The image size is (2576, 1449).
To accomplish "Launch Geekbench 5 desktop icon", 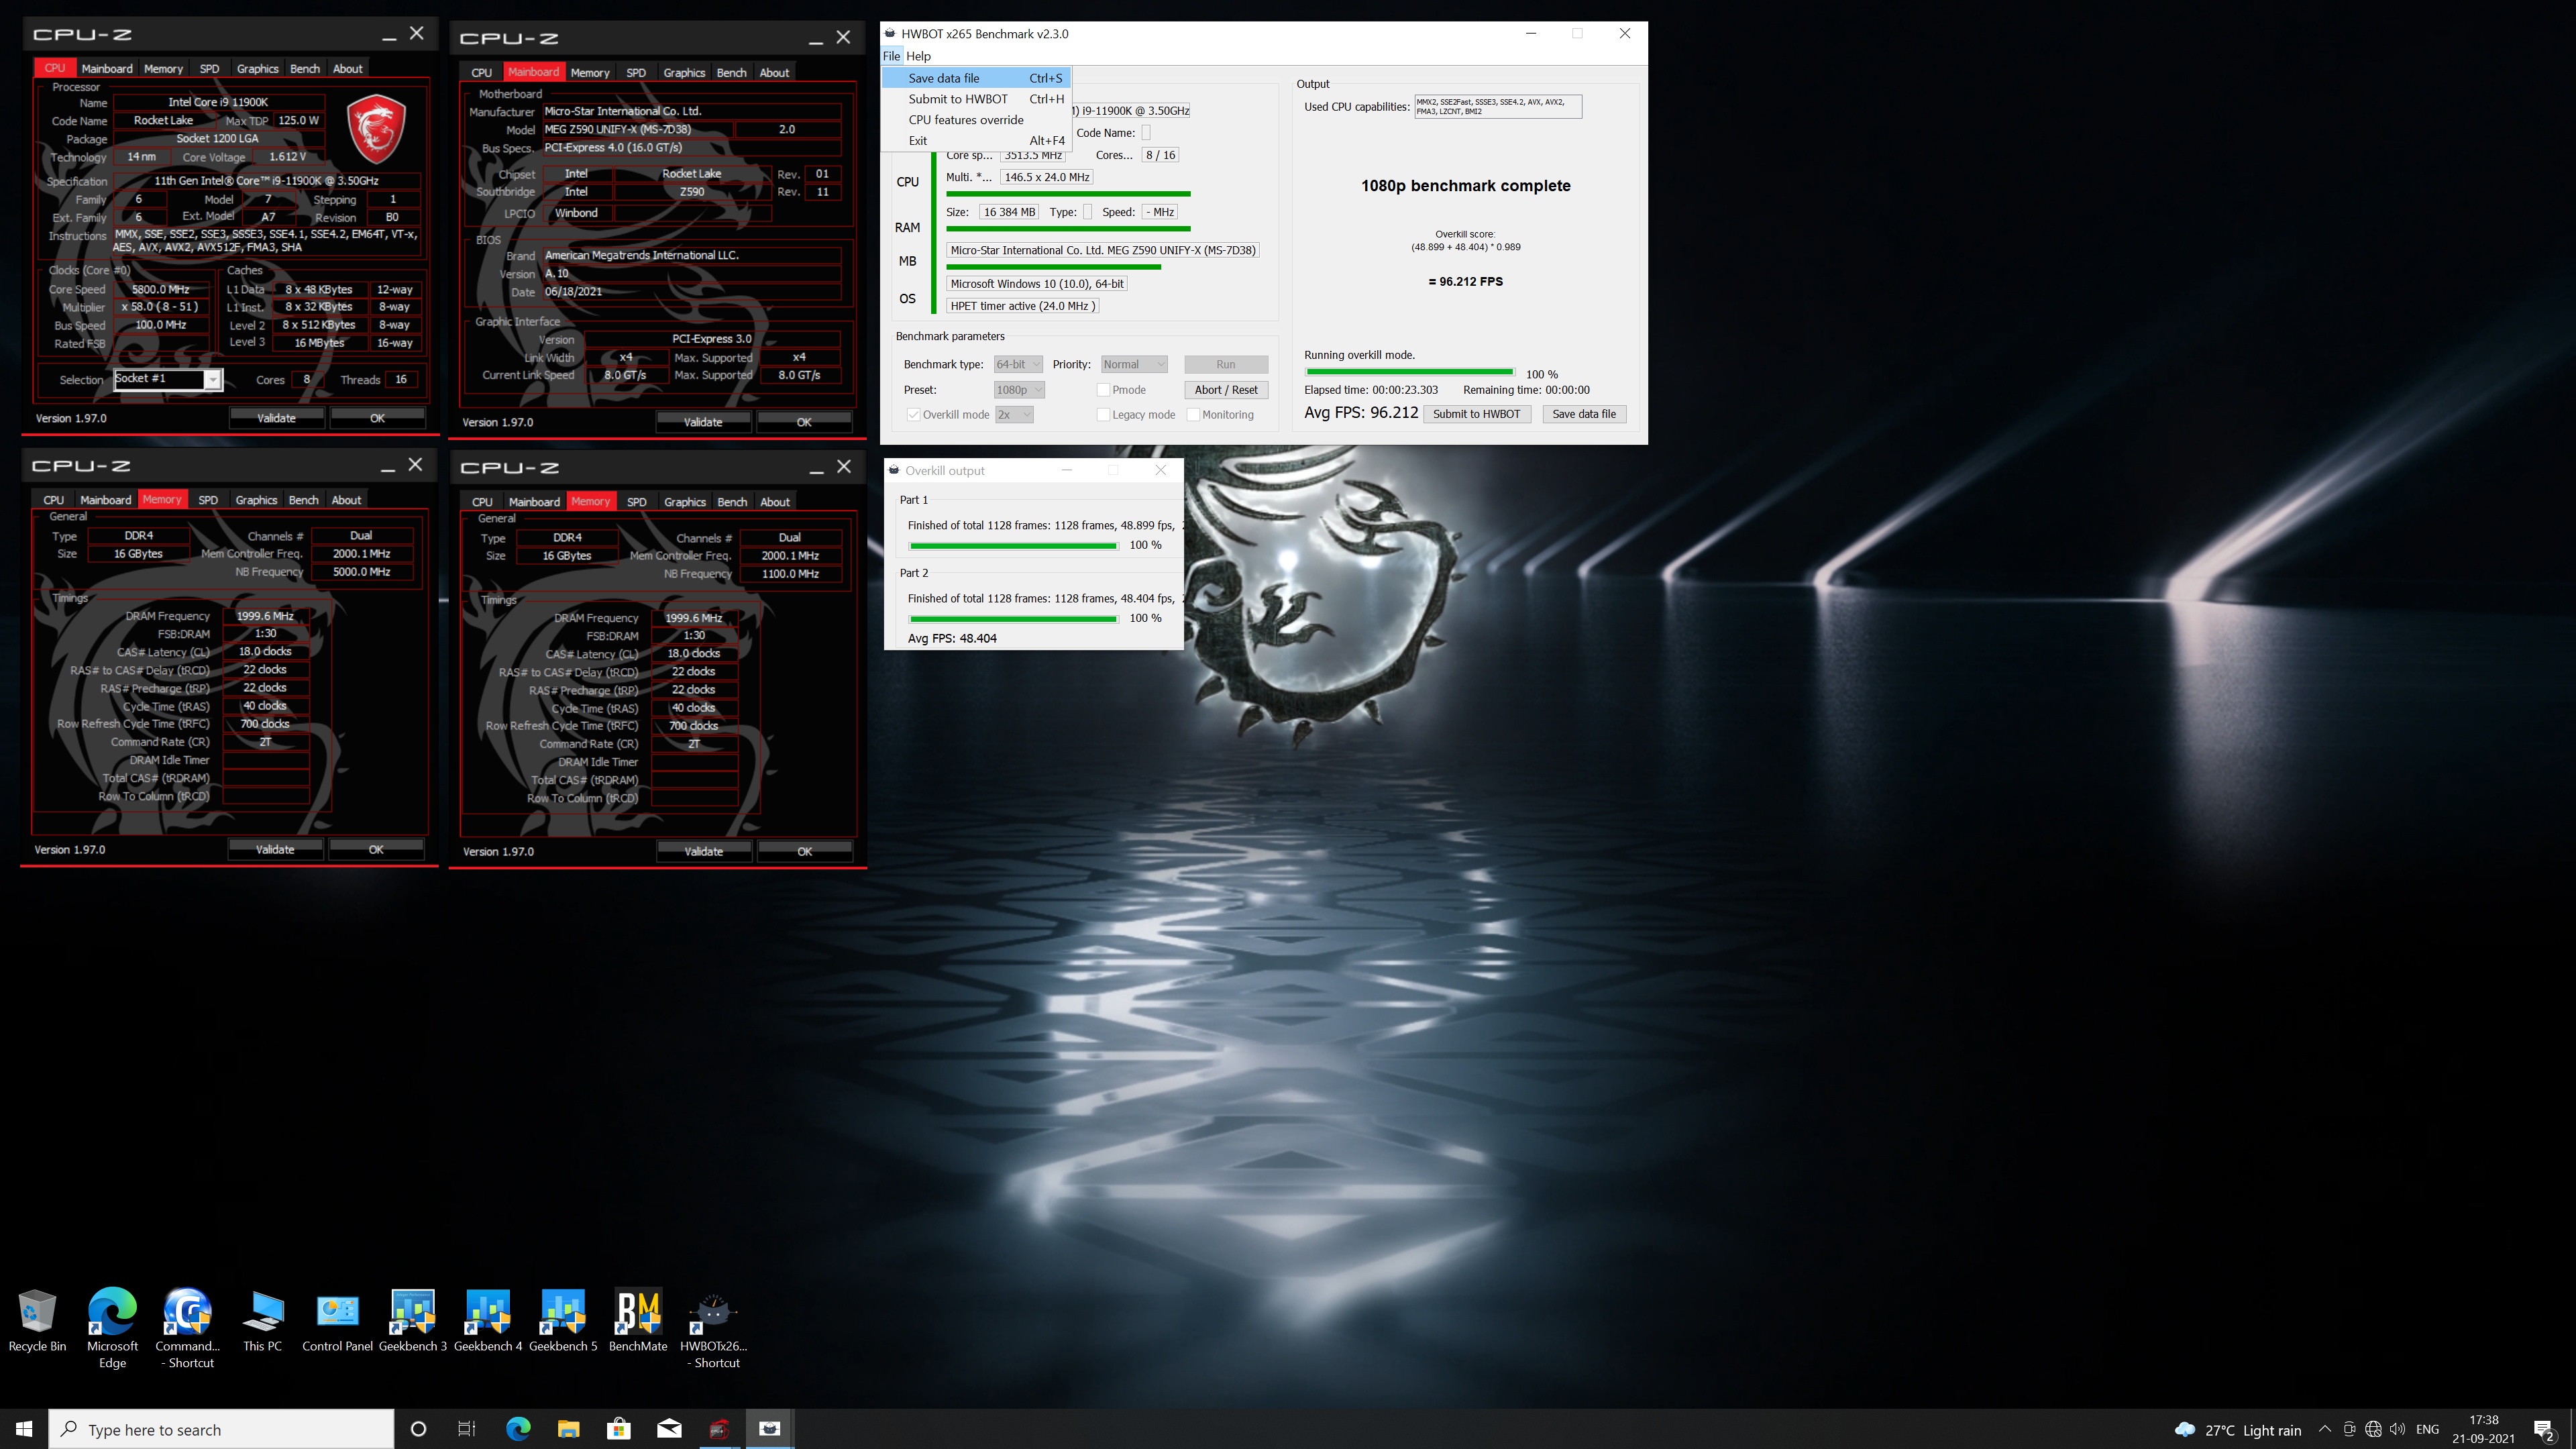I will click(x=563, y=1320).
